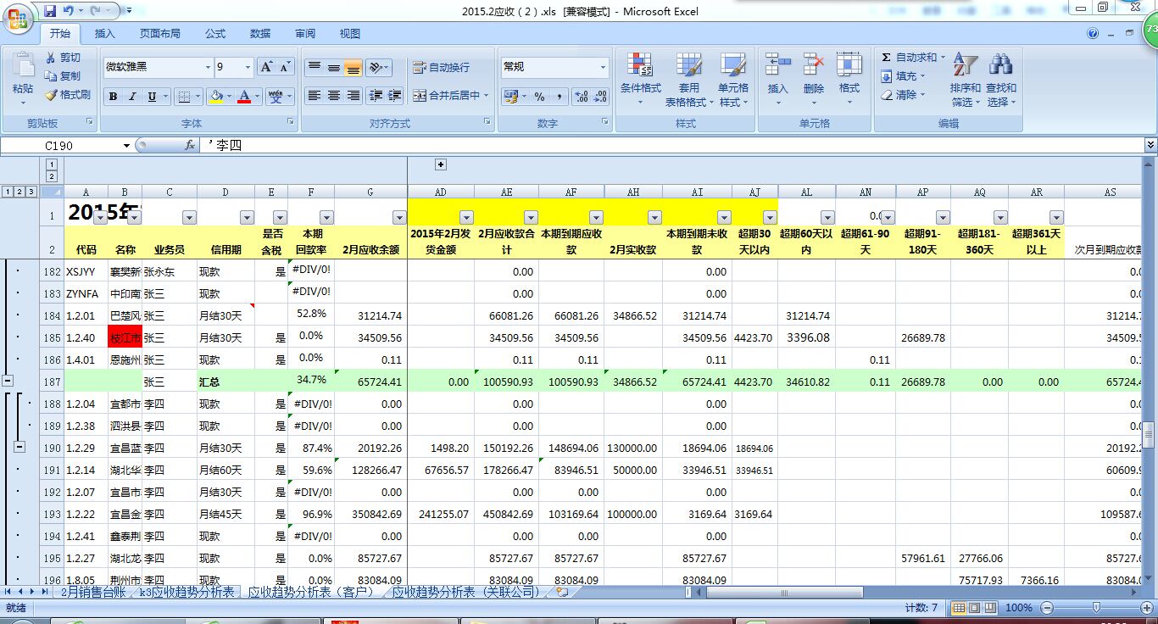Image resolution: width=1158 pixels, height=624 pixels.
Task: Copy selection using 复制
Action: tap(64, 76)
